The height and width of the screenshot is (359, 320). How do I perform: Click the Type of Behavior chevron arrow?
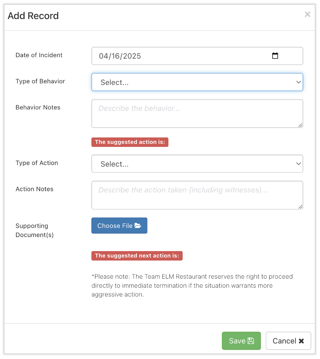tap(298, 82)
